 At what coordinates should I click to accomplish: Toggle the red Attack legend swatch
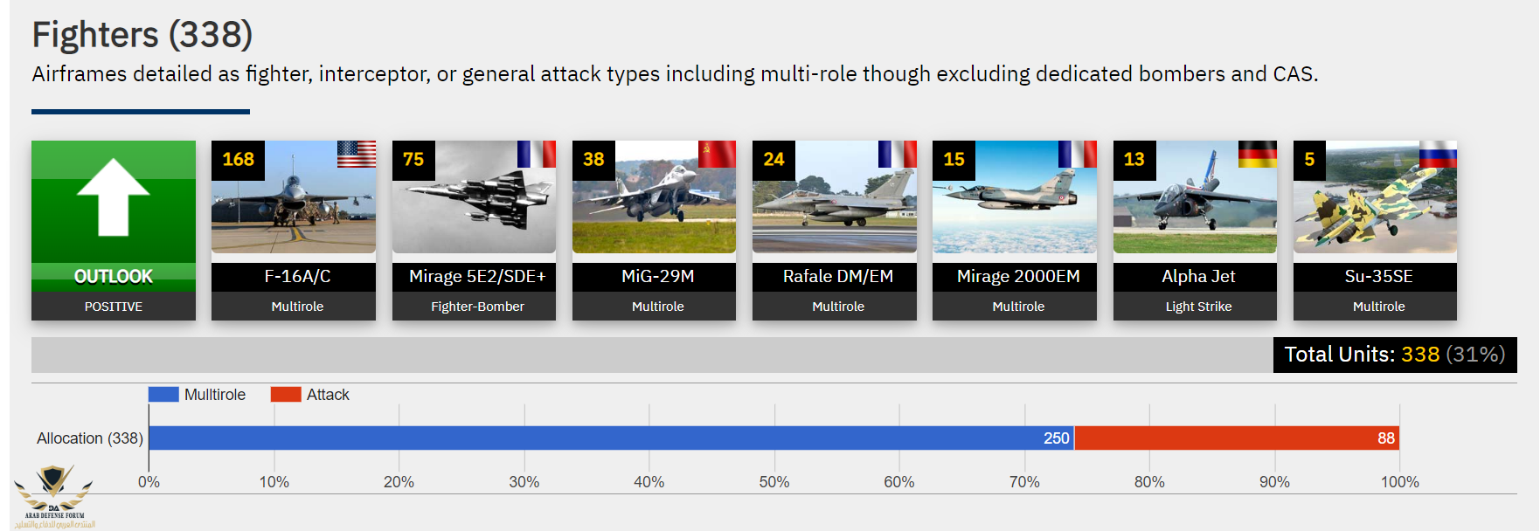click(286, 395)
